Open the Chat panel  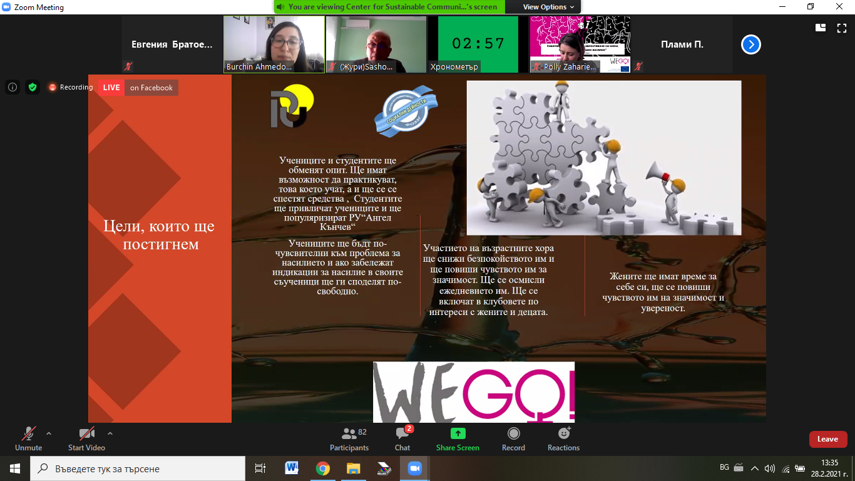click(x=402, y=438)
